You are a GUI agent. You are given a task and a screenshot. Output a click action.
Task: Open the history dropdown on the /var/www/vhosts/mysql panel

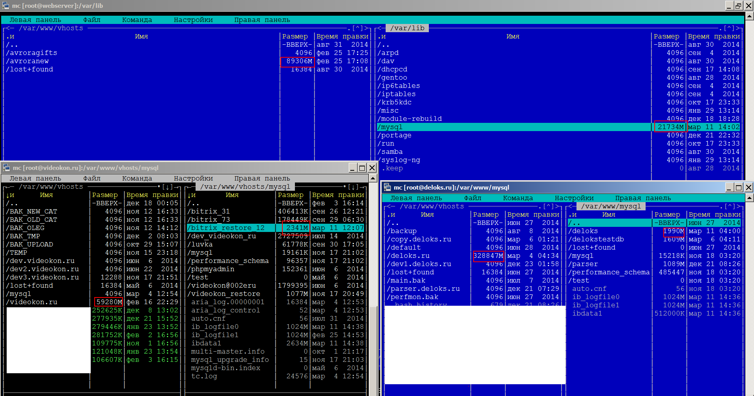pyautogui.click(x=353, y=187)
